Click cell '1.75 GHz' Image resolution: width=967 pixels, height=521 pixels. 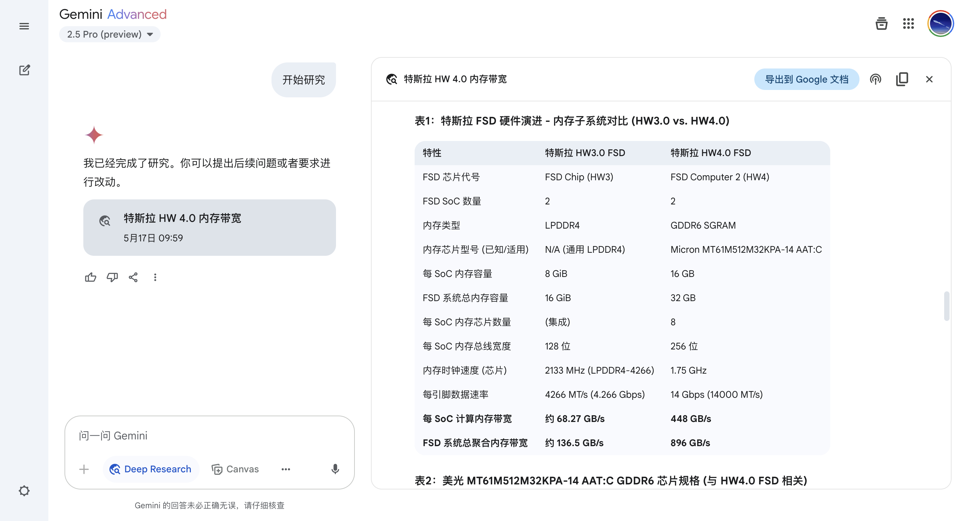click(x=688, y=370)
